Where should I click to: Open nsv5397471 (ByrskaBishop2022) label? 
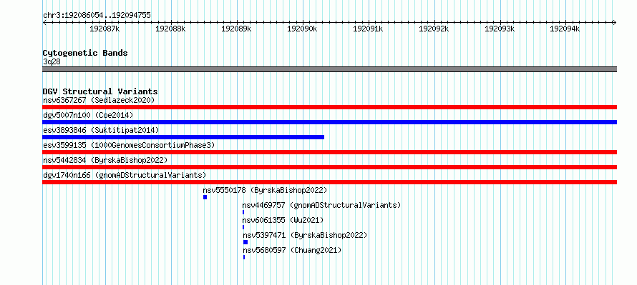pos(305,235)
